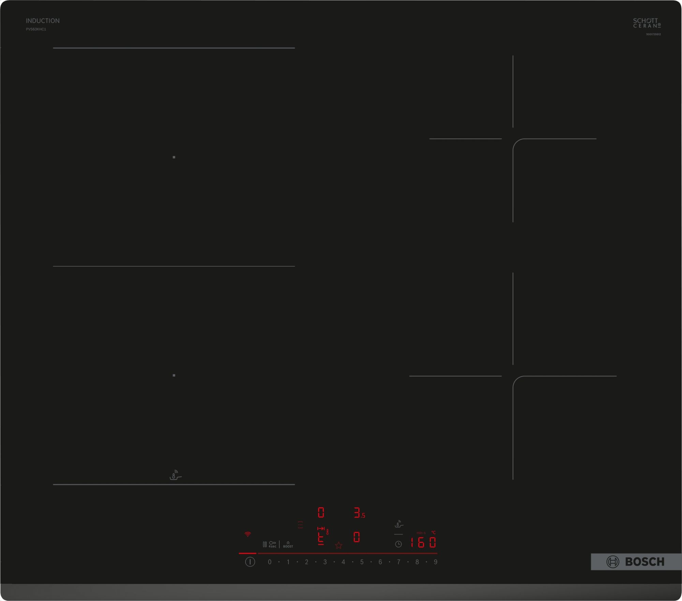Select power level 0 on the scale
Image resolution: width=682 pixels, height=601 pixels.
[x=269, y=562]
